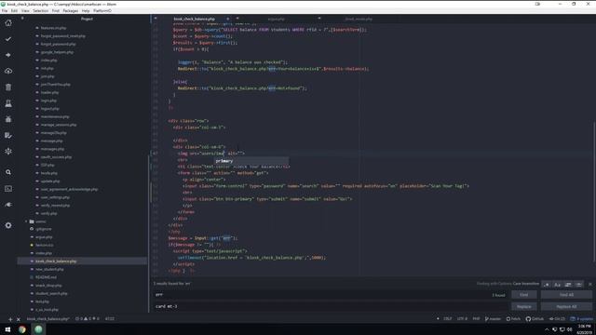Open the File menu

[x=5, y=10]
